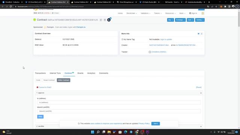Collapse the '1. approve' function section
Image resolution: width=240 pixels, height=135 pixels.
(x=119, y=93)
